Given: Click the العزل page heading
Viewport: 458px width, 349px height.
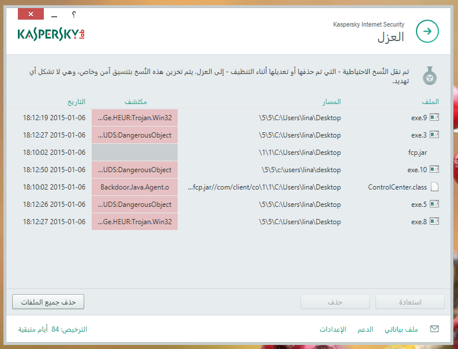Looking at the screenshot, I should [391, 37].
